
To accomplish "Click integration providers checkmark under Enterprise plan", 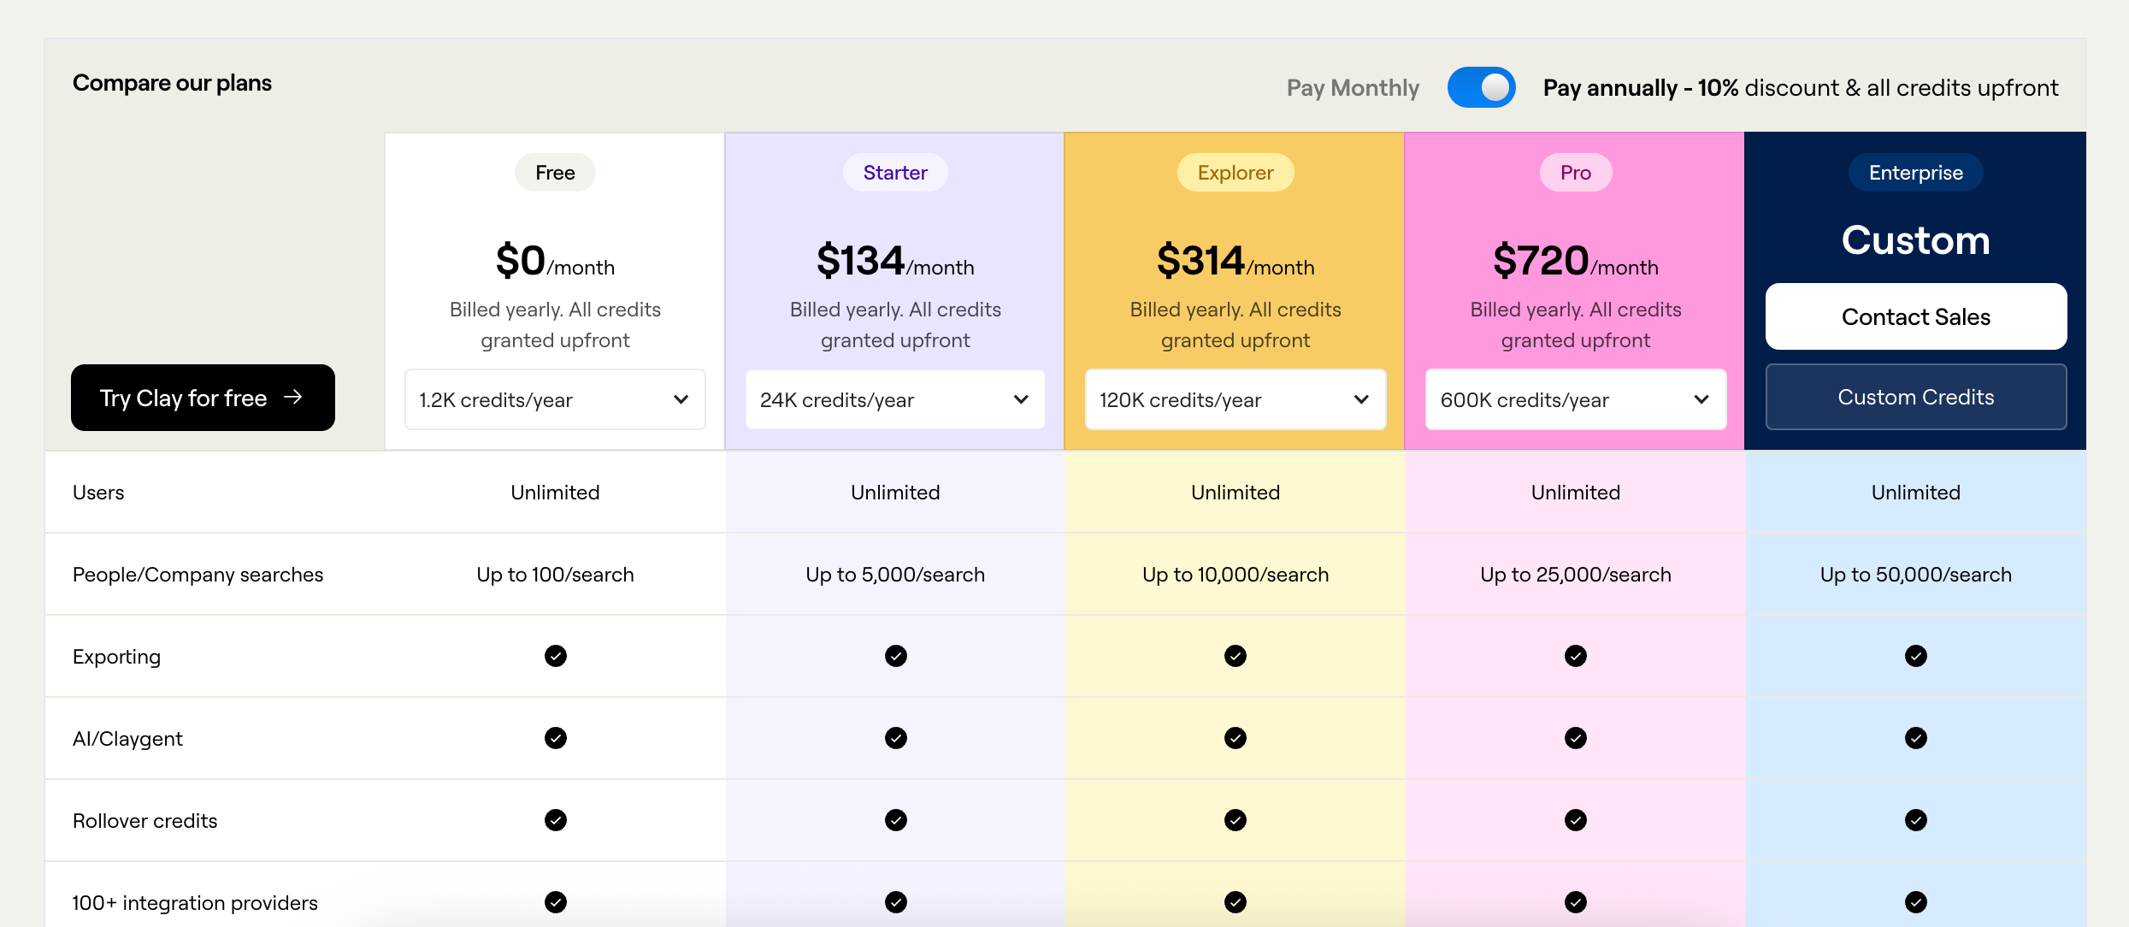I will click(1916, 902).
